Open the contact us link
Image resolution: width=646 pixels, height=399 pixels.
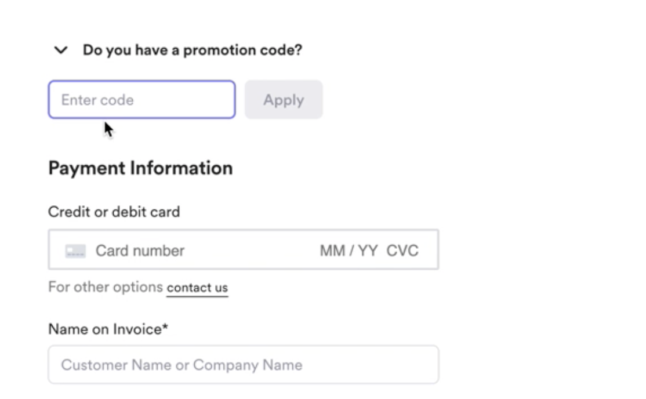tap(197, 288)
